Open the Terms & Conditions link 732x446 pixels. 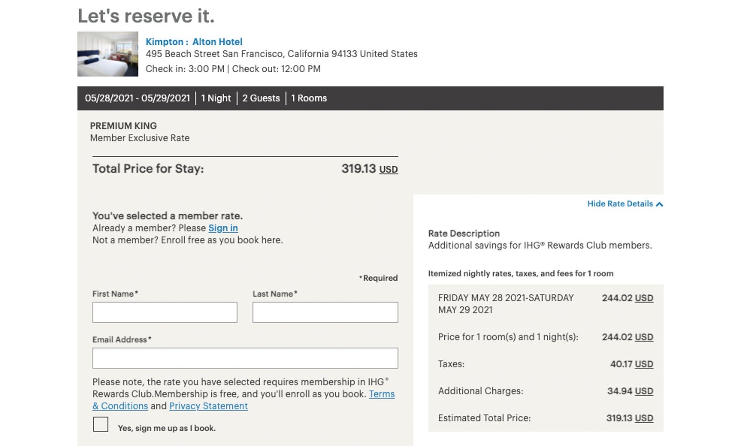382,394
